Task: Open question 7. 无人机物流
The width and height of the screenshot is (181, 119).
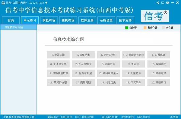Action: [x=83, y=64]
